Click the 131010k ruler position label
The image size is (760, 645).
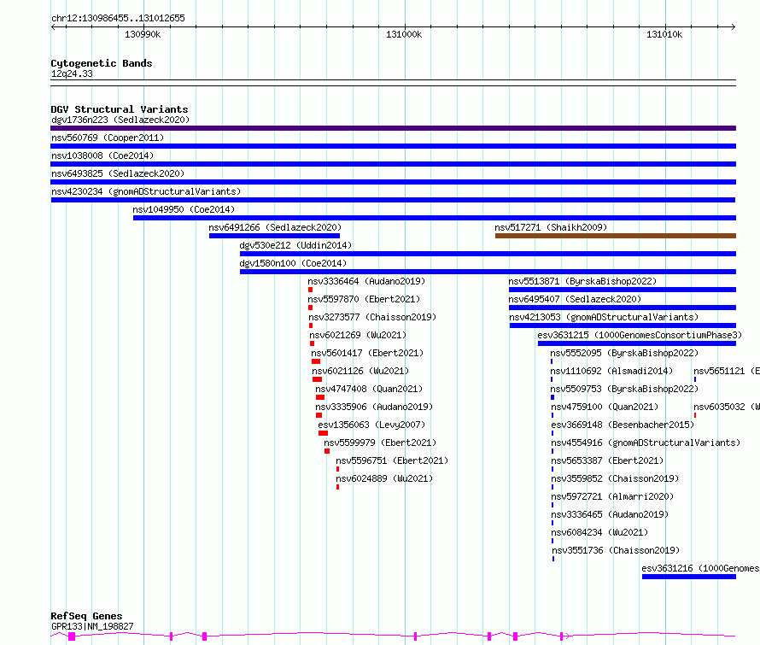tap(664, 34)
